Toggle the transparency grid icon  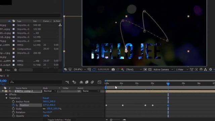click(150, 70)
